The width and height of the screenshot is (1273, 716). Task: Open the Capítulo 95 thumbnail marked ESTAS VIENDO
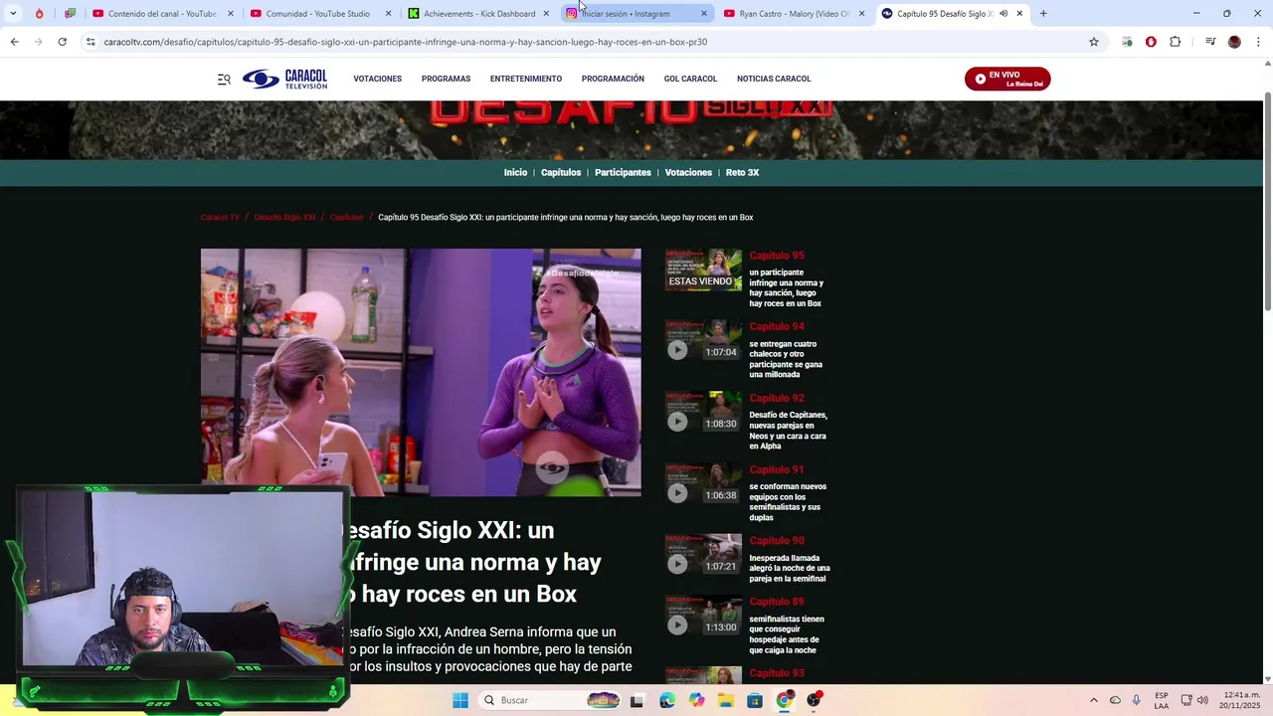tap(703, 269)
